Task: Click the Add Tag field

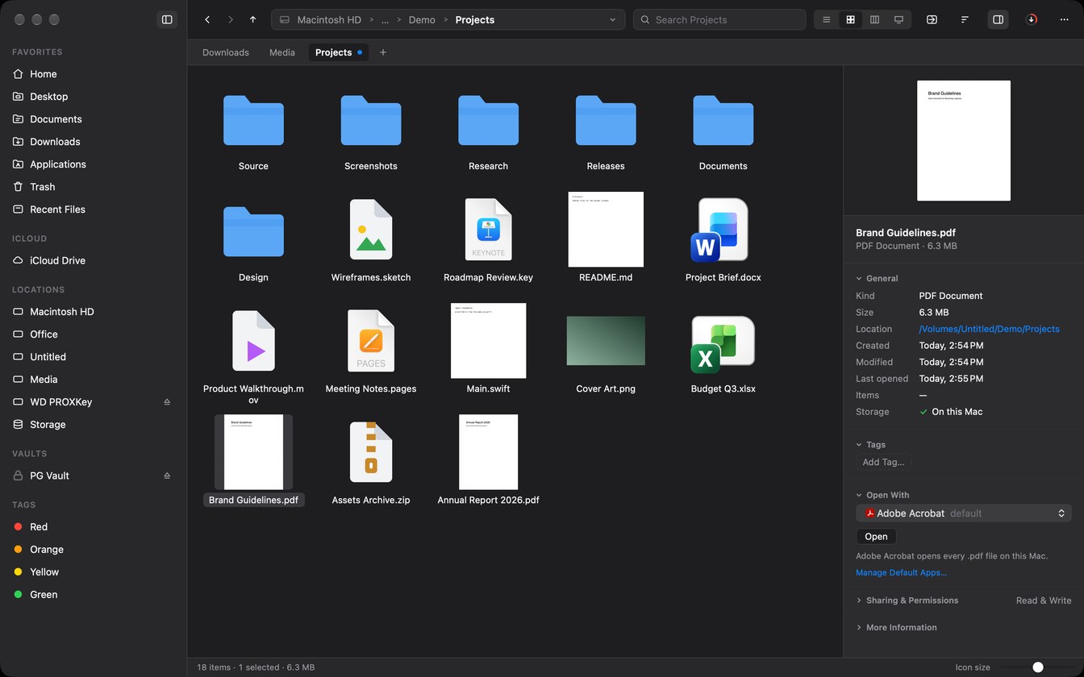Action: click(x=883, y=462)
